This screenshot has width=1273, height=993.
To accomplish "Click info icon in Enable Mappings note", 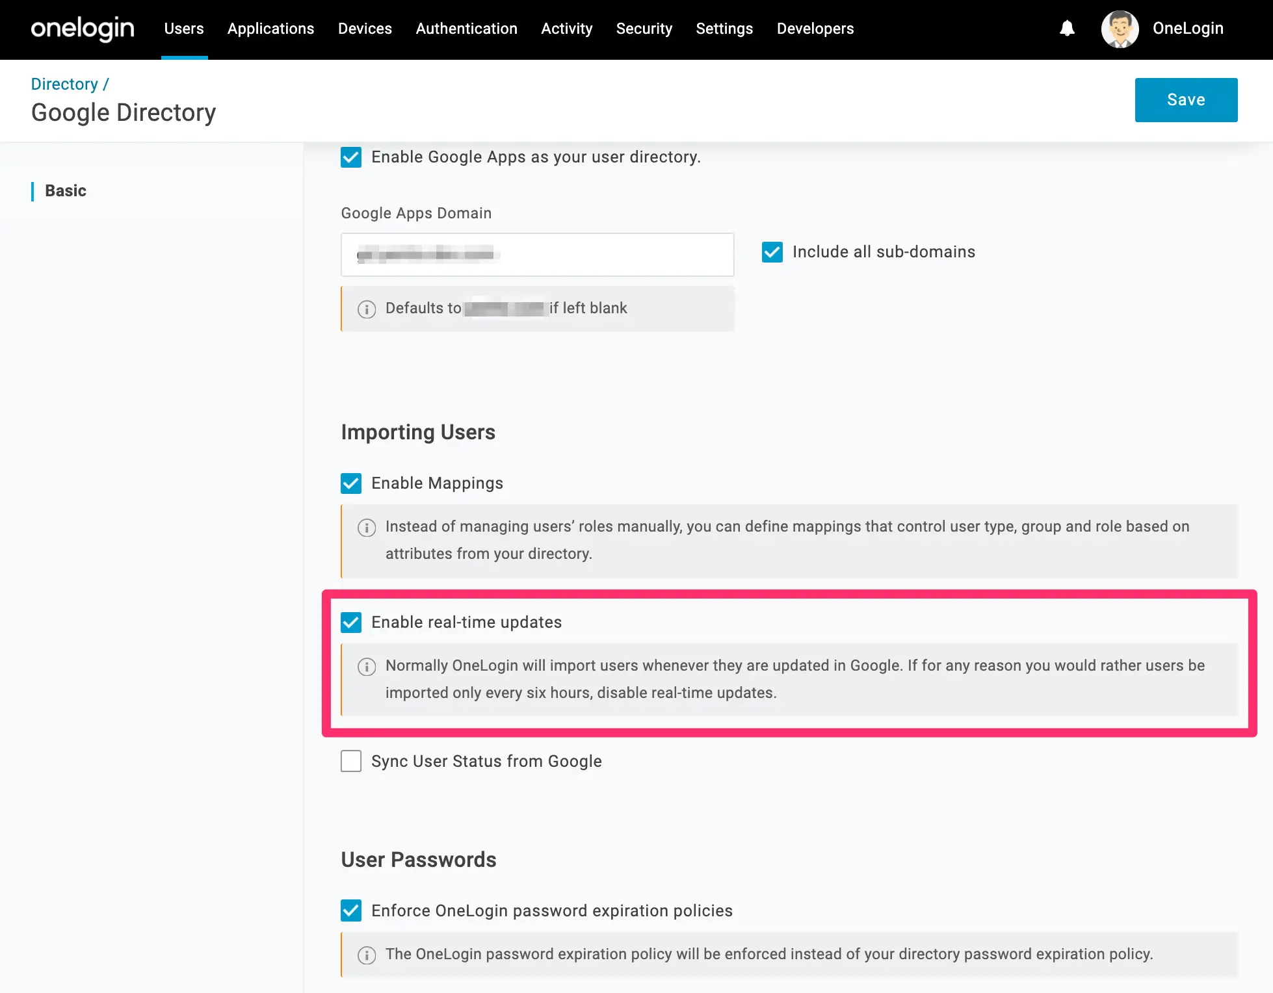I will (367, 527).
